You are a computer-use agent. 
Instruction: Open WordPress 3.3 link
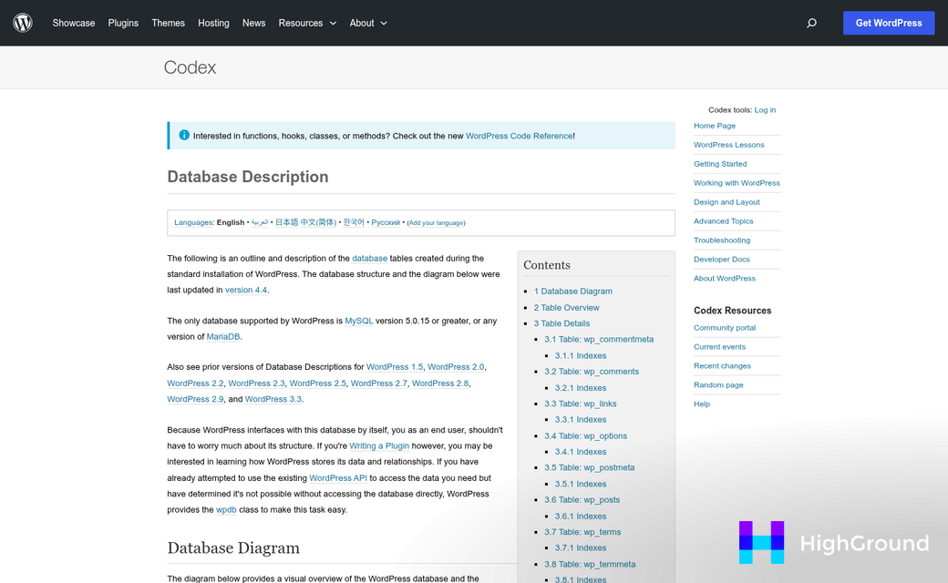coord(273,399)
